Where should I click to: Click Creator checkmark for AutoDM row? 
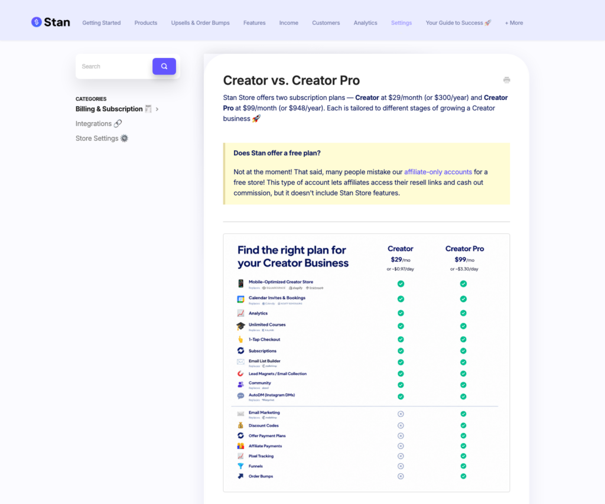tap(401, 396)
